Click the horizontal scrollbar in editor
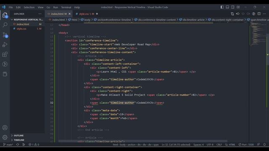This screenshot has height=151, width=269. click(143, 141)
